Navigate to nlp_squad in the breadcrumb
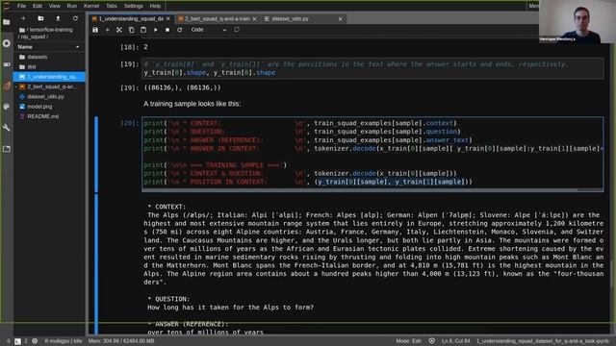The width and height of the screenshot is (616, 346). 33,37
